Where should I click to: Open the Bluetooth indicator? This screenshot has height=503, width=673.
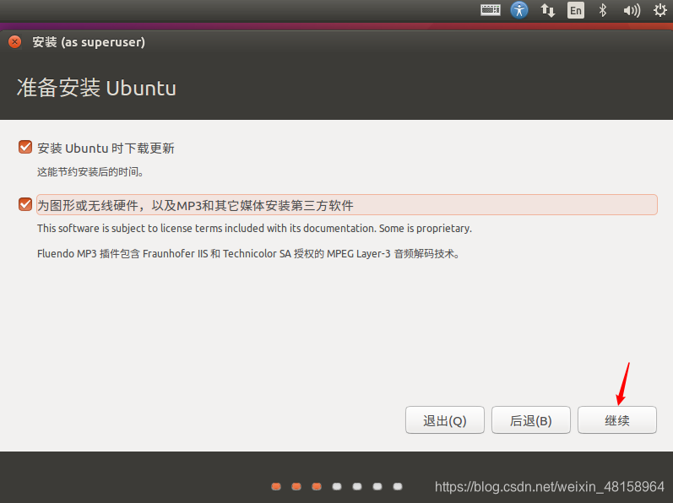603,10
